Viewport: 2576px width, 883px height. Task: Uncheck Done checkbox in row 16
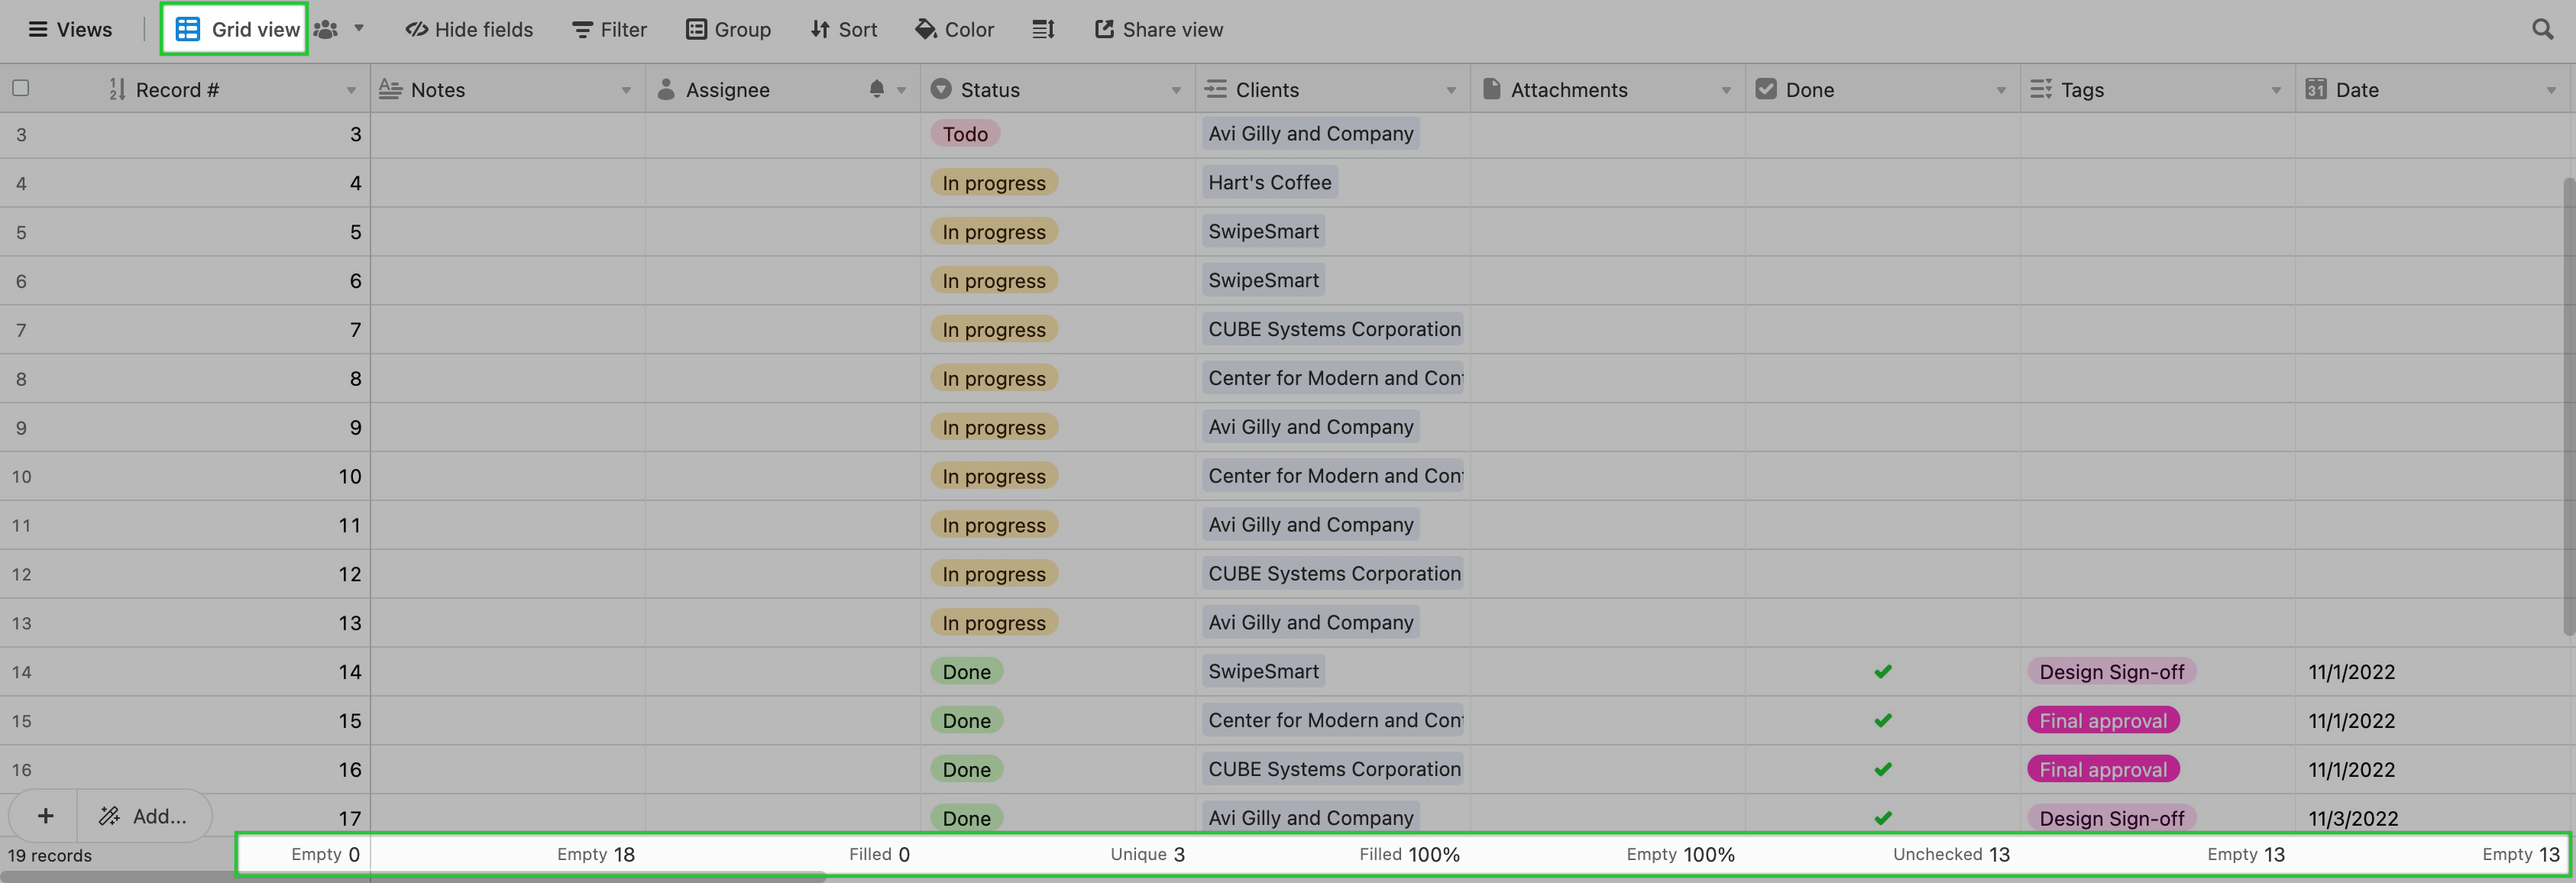pyautogui.click(x=1883, y=770)
